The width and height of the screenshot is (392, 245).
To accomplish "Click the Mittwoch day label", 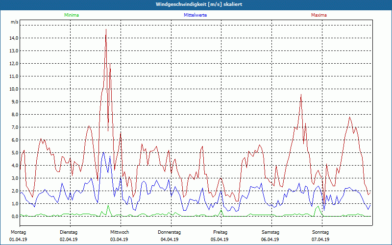I will point(119,232).
